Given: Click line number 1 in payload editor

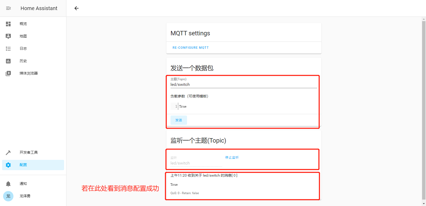Looking at the screenshot, I should click(x=176, y=106).
